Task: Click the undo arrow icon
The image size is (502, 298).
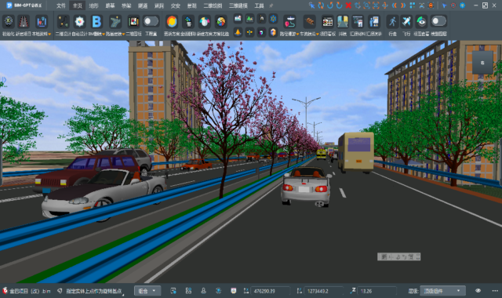Action: (x=330, y=5)
